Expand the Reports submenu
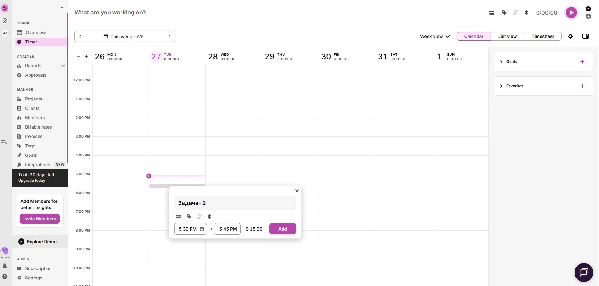 (63, 66)
